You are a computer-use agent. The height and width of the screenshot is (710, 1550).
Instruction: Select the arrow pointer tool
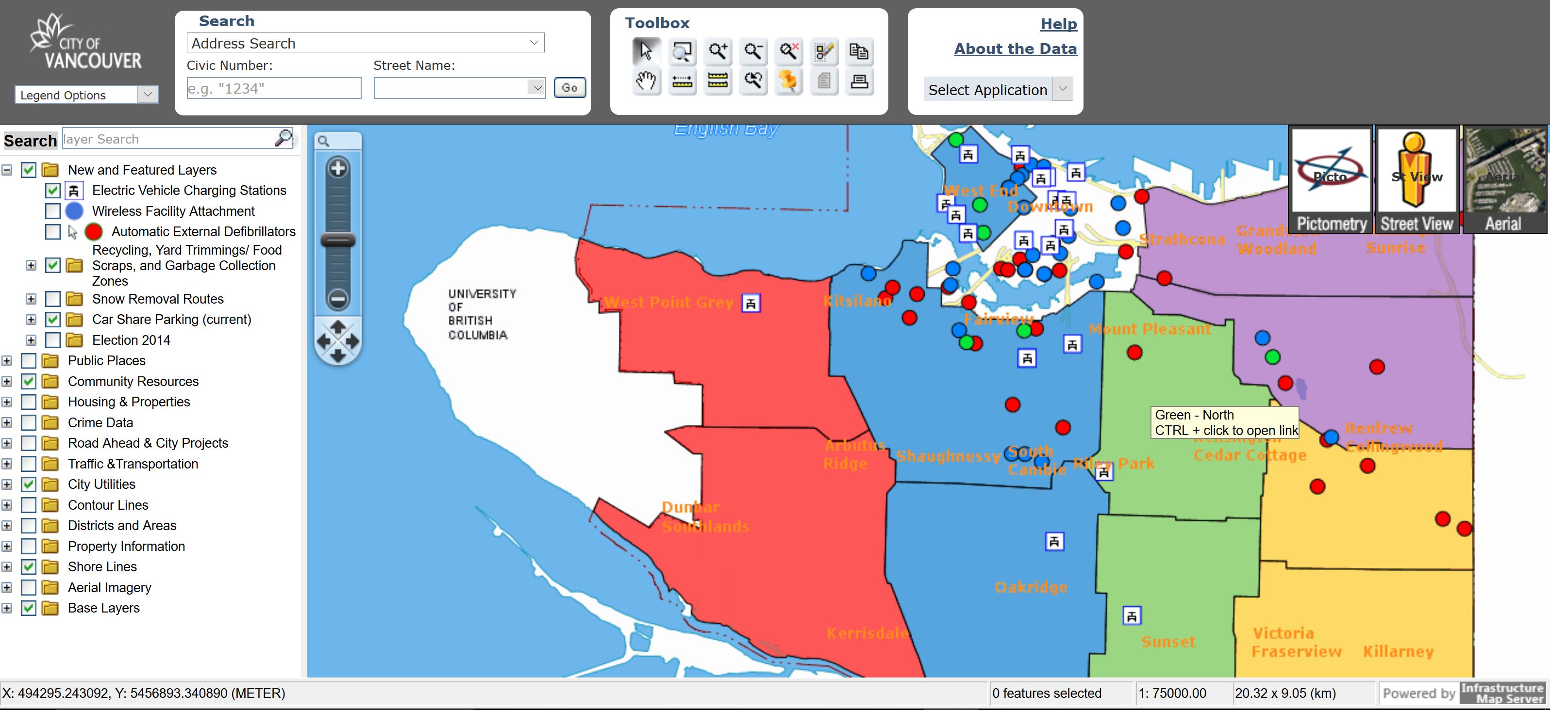[x=646, y=51]
